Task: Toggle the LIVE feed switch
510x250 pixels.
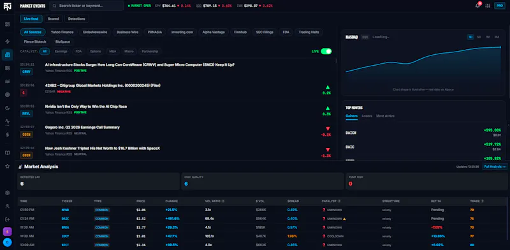Action: coord(326,51)
